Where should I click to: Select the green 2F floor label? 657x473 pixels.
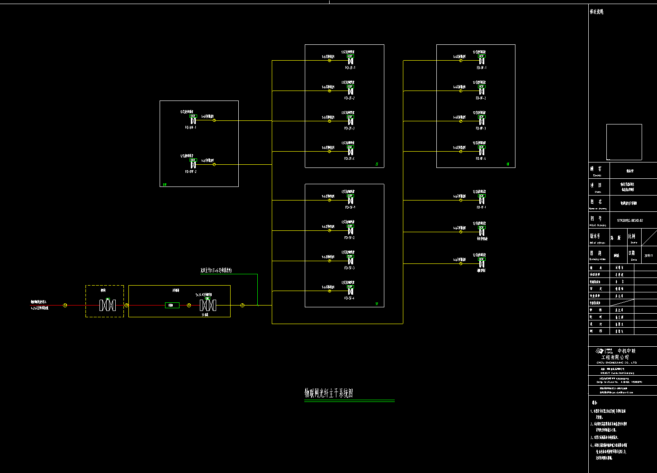tap(377, 164)
